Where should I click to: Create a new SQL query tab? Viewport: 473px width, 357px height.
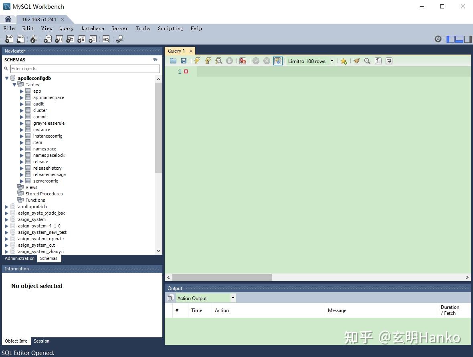tap(9, 39)
